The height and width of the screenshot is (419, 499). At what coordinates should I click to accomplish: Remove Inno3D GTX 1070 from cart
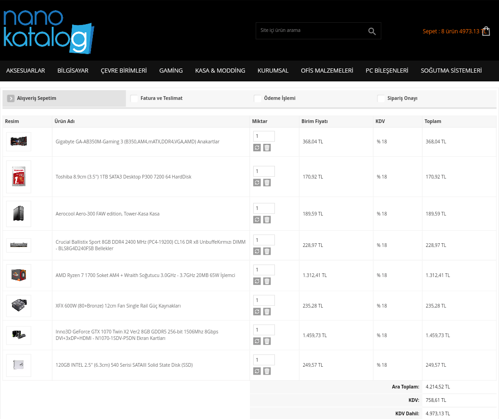[x=267, y=341]
